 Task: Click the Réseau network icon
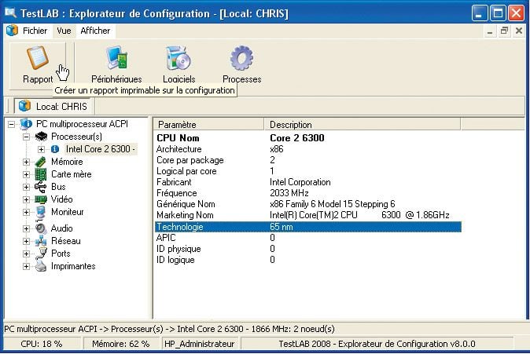(x=41, y=241)
